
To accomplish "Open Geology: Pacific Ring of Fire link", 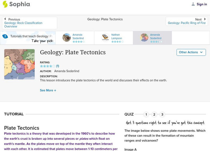I will [187, 23].
